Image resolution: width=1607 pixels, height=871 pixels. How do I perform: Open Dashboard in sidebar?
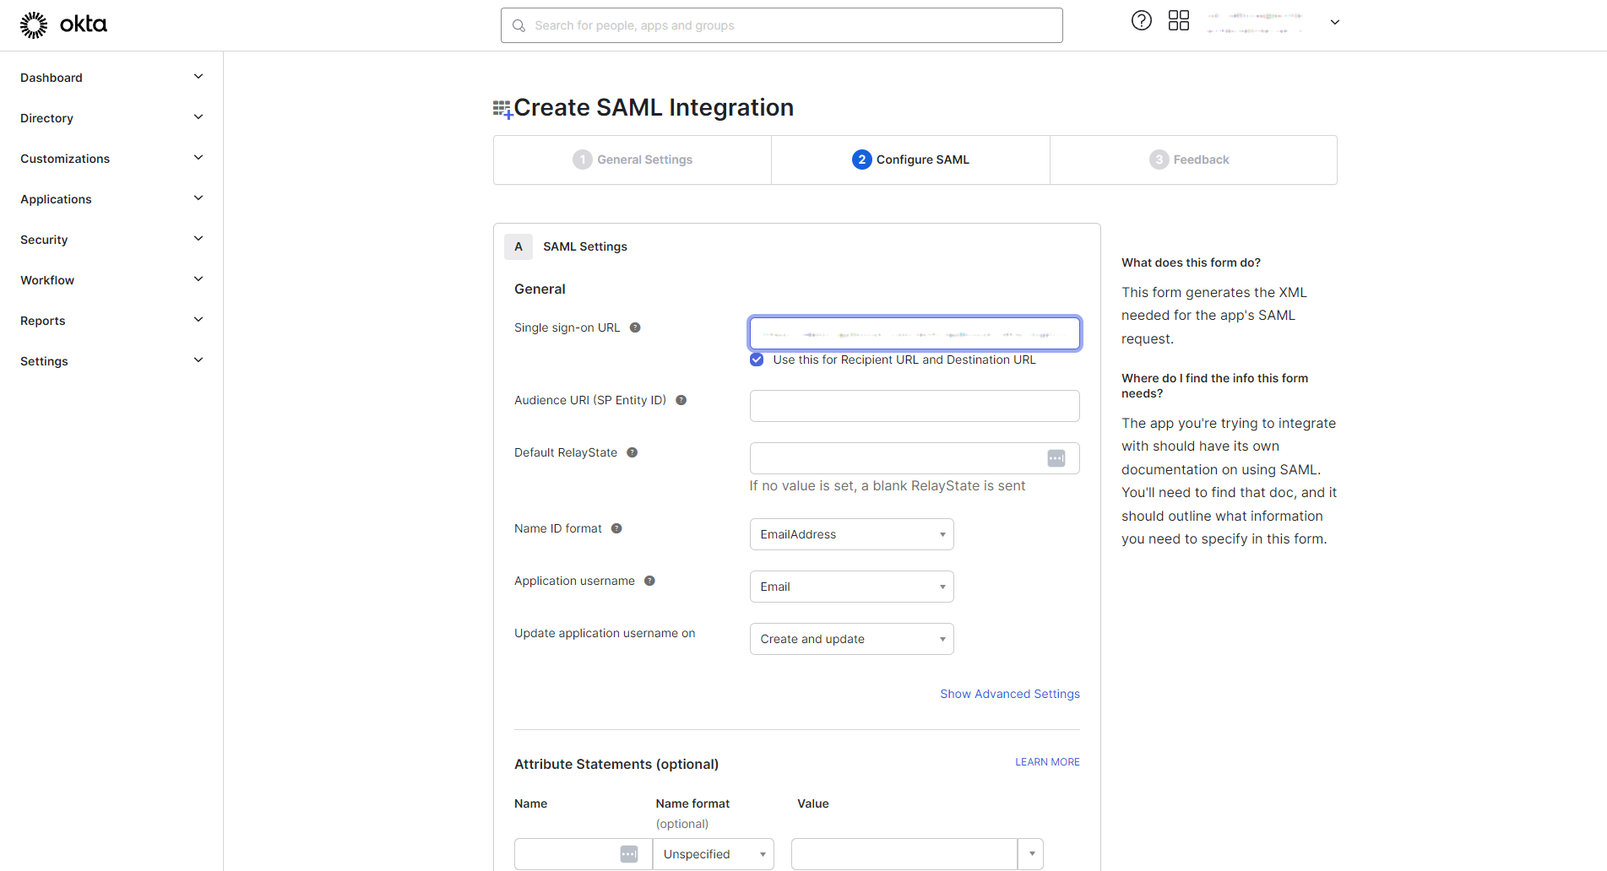52,78
